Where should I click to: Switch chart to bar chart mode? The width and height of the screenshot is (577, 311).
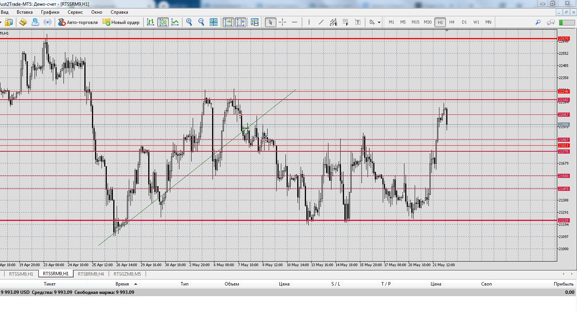(151, 22)
